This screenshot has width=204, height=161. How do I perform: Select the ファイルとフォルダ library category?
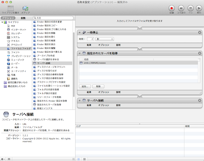point(16,49)
